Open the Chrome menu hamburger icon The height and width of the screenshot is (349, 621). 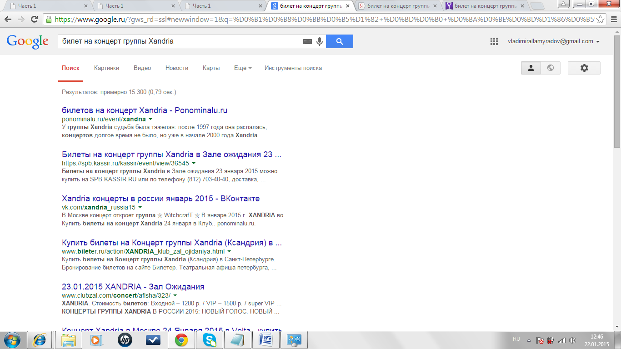point(614,20)
